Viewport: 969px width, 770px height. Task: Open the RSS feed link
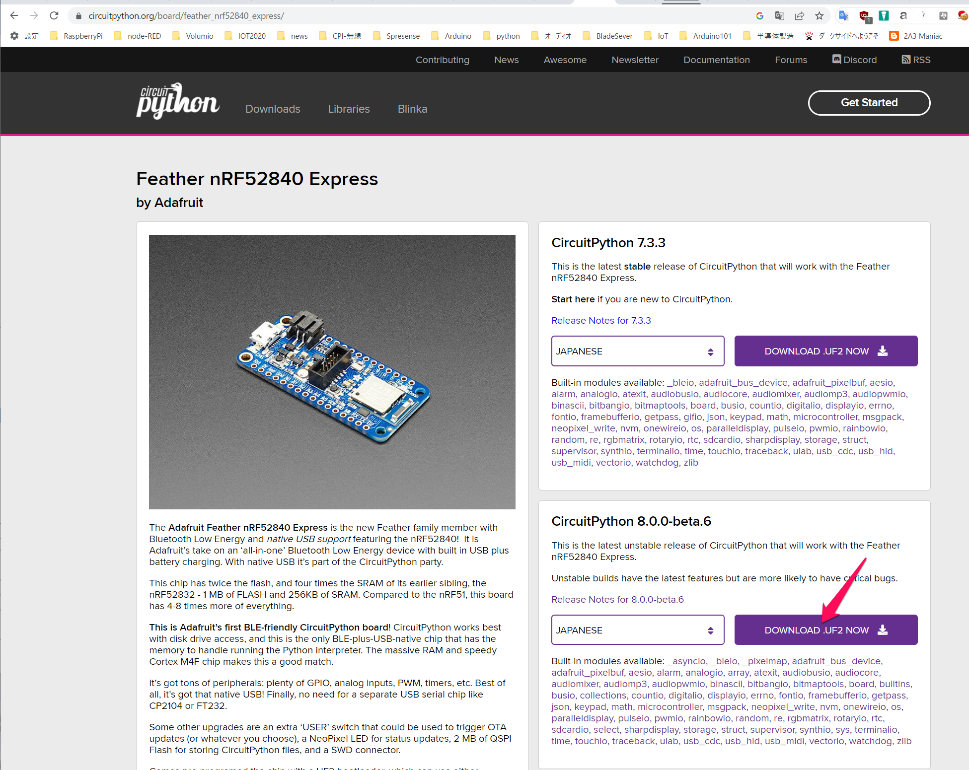click(x=916, y=60)
